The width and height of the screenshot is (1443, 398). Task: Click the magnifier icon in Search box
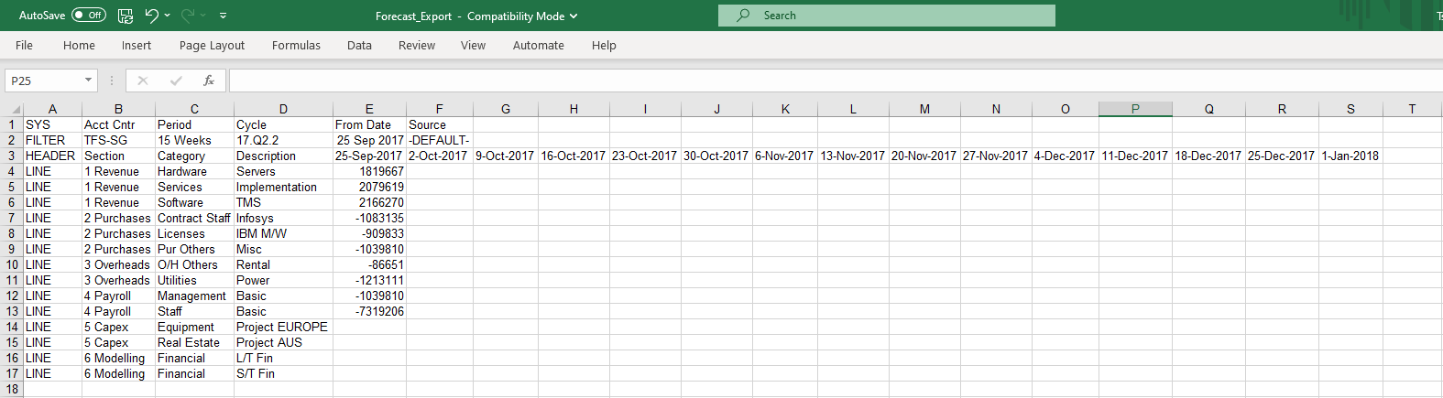pyautogui.click(x=743, y=16)
